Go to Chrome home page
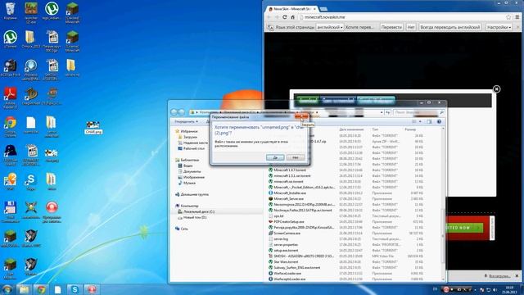524x295 pixels. point(292,17)
